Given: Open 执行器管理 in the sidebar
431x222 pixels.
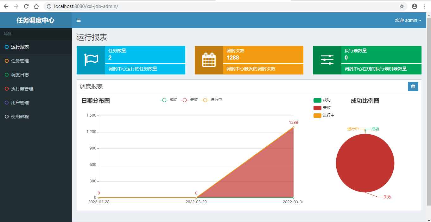Looking at the screenshot, I should click(36, 89).
